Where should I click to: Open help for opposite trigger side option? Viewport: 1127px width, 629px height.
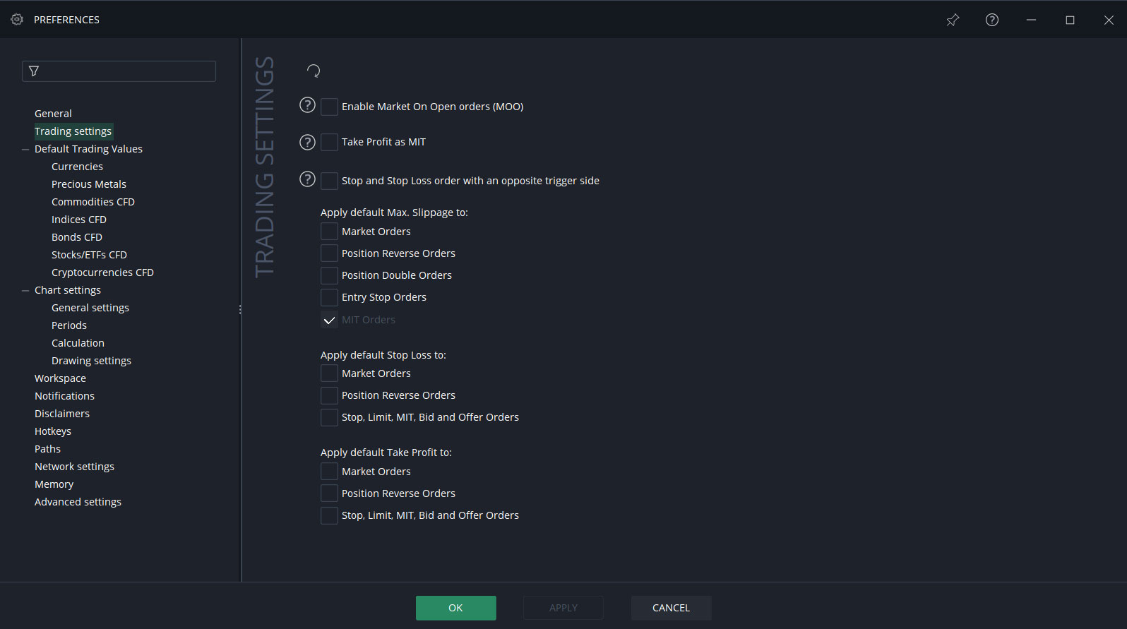click(307, 179)
